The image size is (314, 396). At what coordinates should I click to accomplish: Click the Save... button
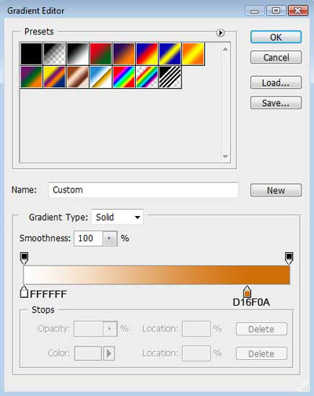276,103
